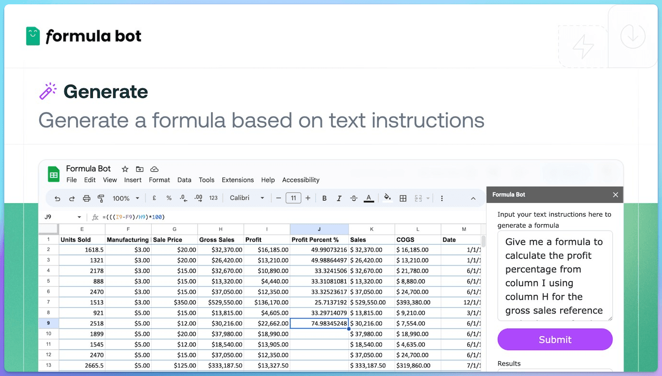The width and height of the screenshot is (662, 376).
Task: Open the three-dot more toolbar options
Action: 441,198
